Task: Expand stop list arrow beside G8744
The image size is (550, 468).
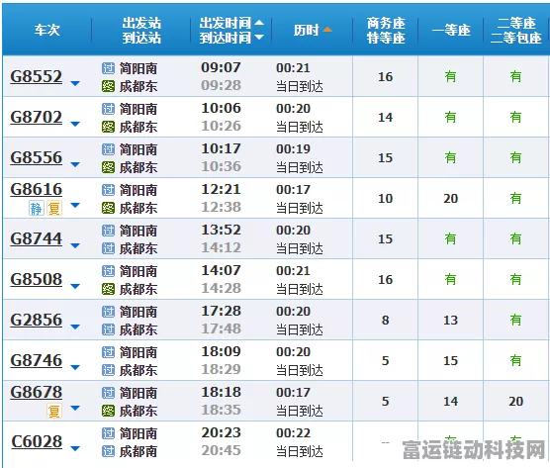Action: [x=75, y=245]
